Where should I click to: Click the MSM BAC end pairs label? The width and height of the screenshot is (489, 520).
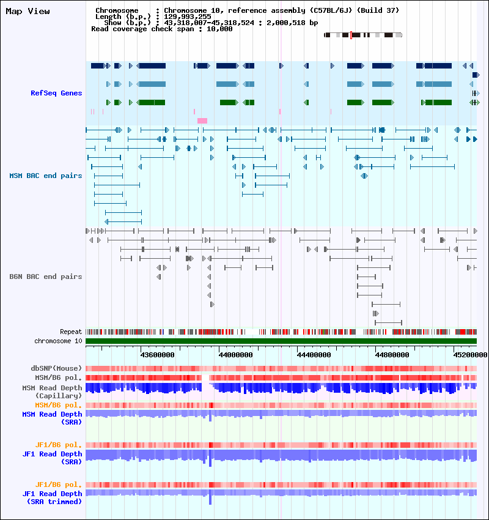(46, 176)
